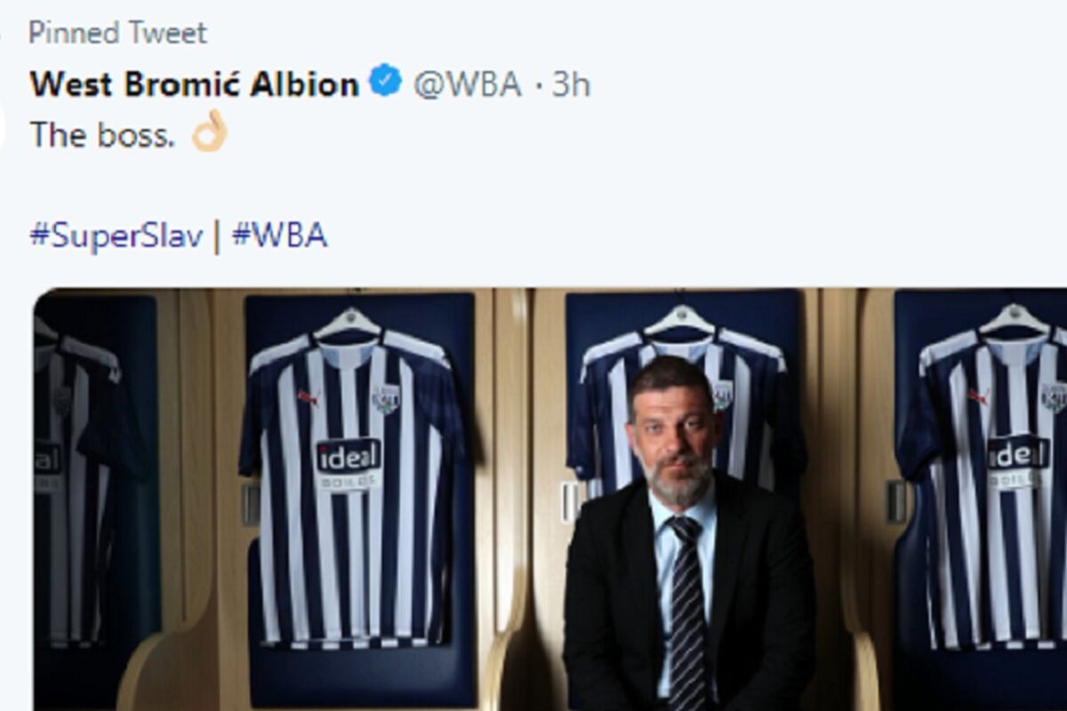Click the club crest on left-center shirt
This screenshot has height=711, width=1067.
pyautogui.click(x=386, y=398)
